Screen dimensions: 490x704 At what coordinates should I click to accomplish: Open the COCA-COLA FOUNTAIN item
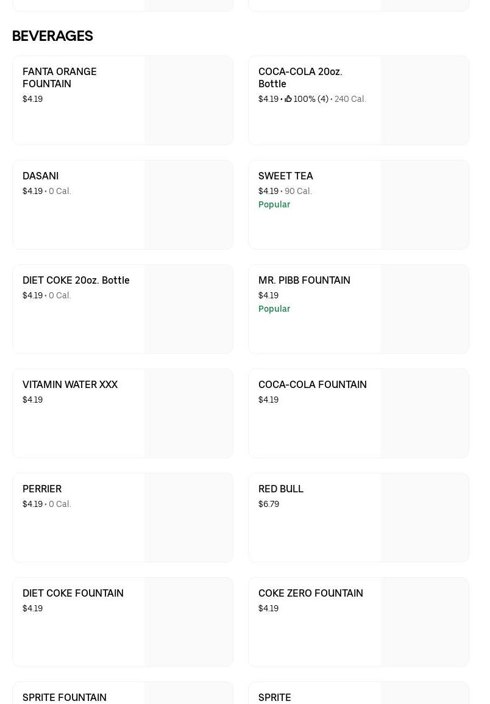[x=312, y=384]
